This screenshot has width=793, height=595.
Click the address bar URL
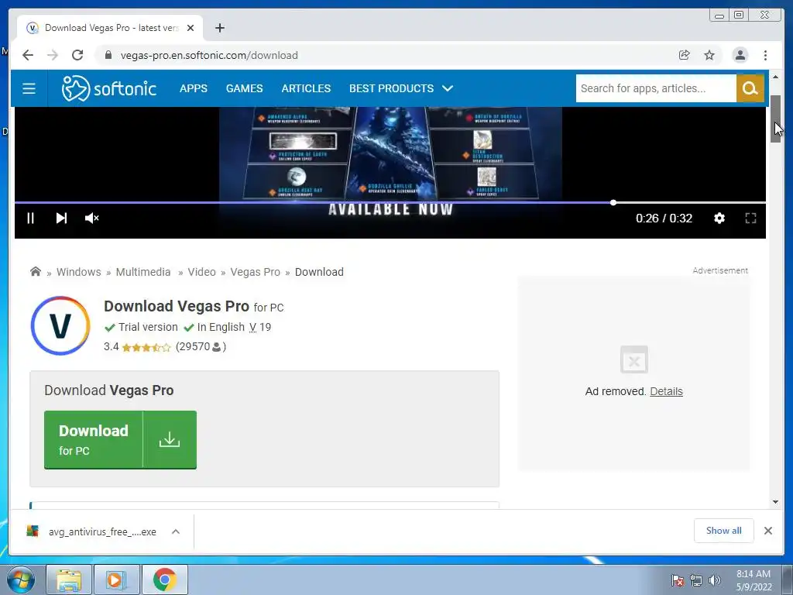[209, 55]
